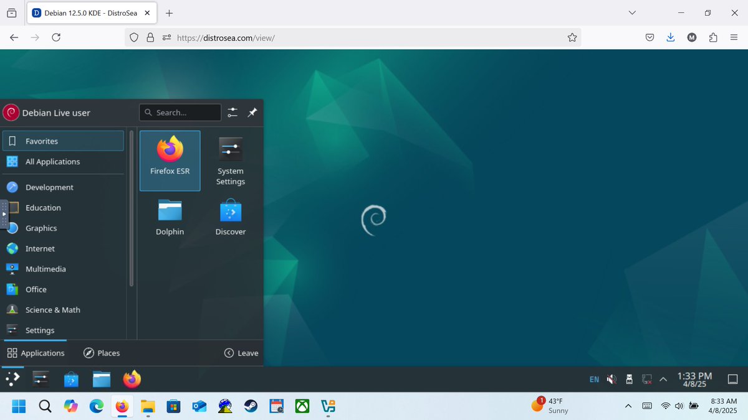Screen dimensions: 748x420
Task: Open the Internet category
Action: point(64,249)
